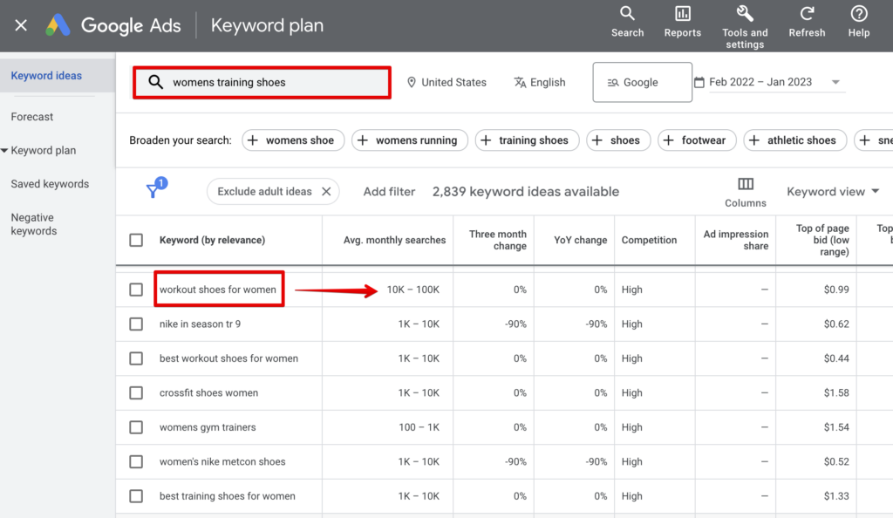
Task: Click the calendar icon for date range
Action: [699, 83]
